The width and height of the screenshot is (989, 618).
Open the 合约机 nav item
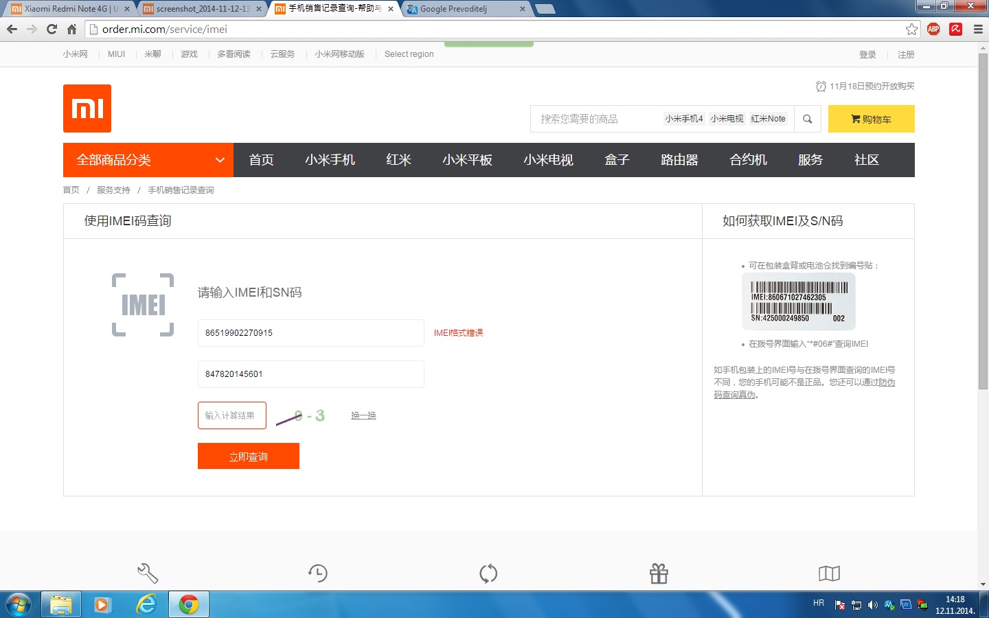coord(748,160)
